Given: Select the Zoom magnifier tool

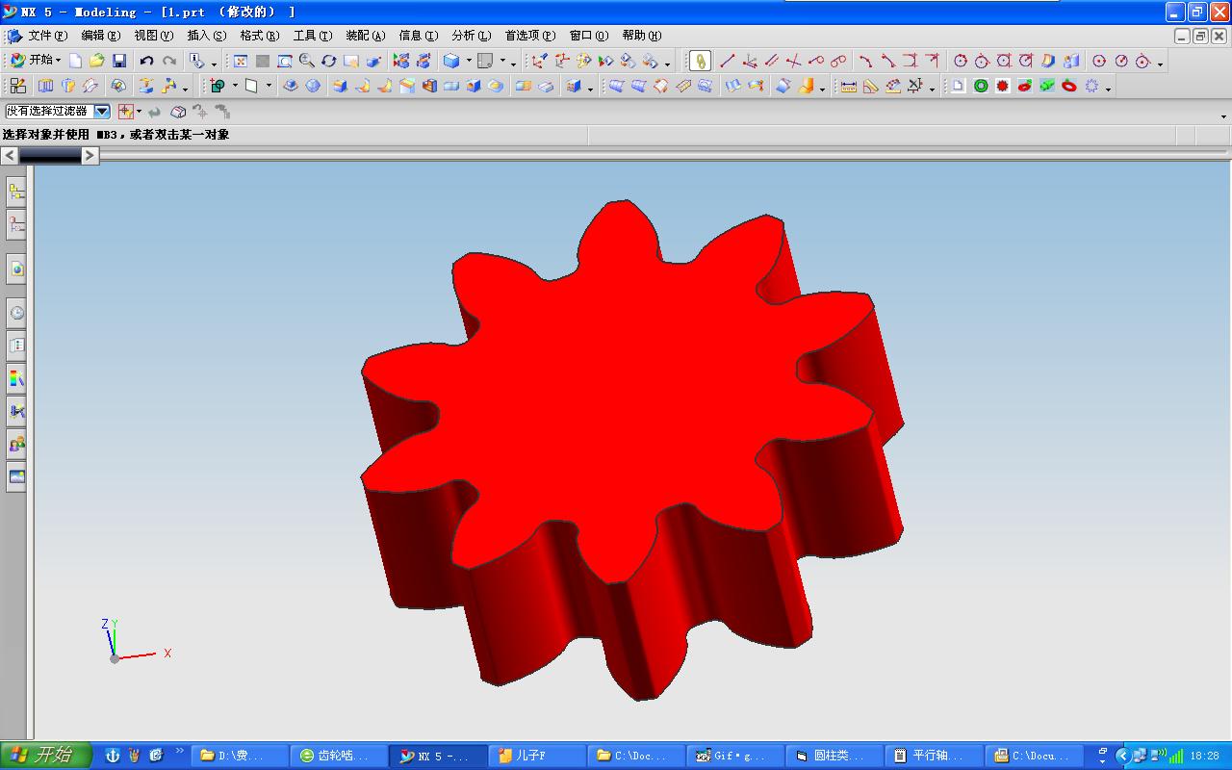Looking at the screenshot, I should tap(307, 61).
